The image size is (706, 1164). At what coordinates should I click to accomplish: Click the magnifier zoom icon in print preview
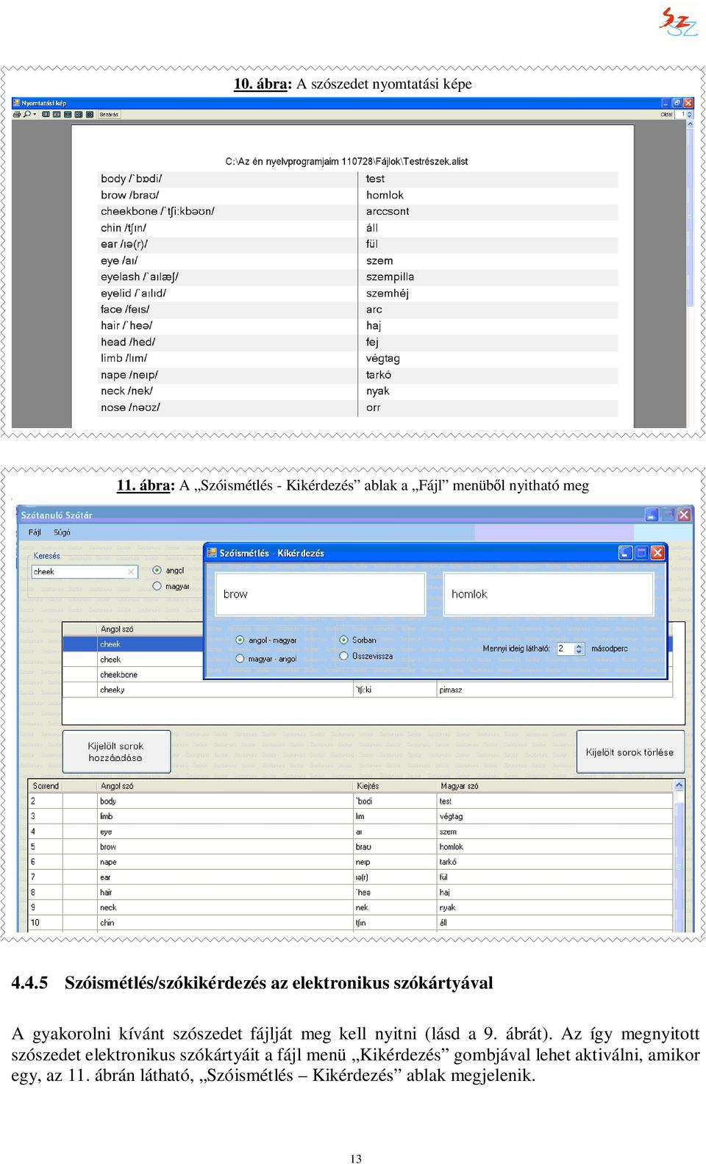pos(27,114)
